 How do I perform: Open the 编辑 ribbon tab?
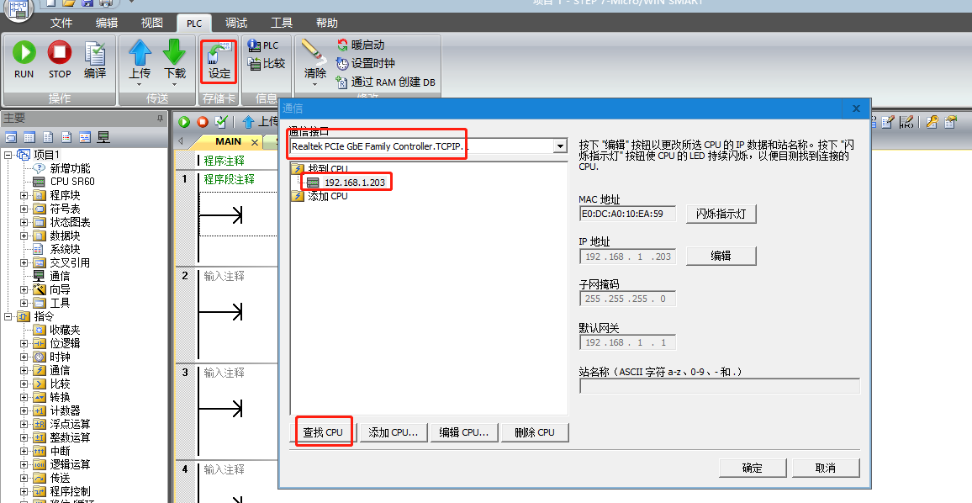pos(107,23)
